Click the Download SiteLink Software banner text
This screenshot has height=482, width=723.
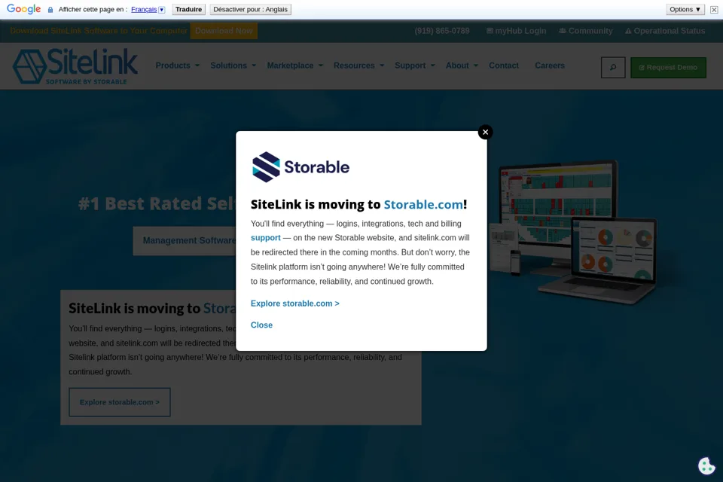coord(99,31)
